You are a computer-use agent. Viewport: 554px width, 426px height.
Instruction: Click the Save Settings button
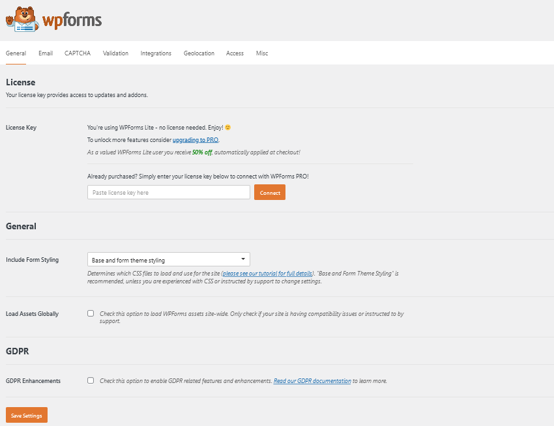point(27,415)
